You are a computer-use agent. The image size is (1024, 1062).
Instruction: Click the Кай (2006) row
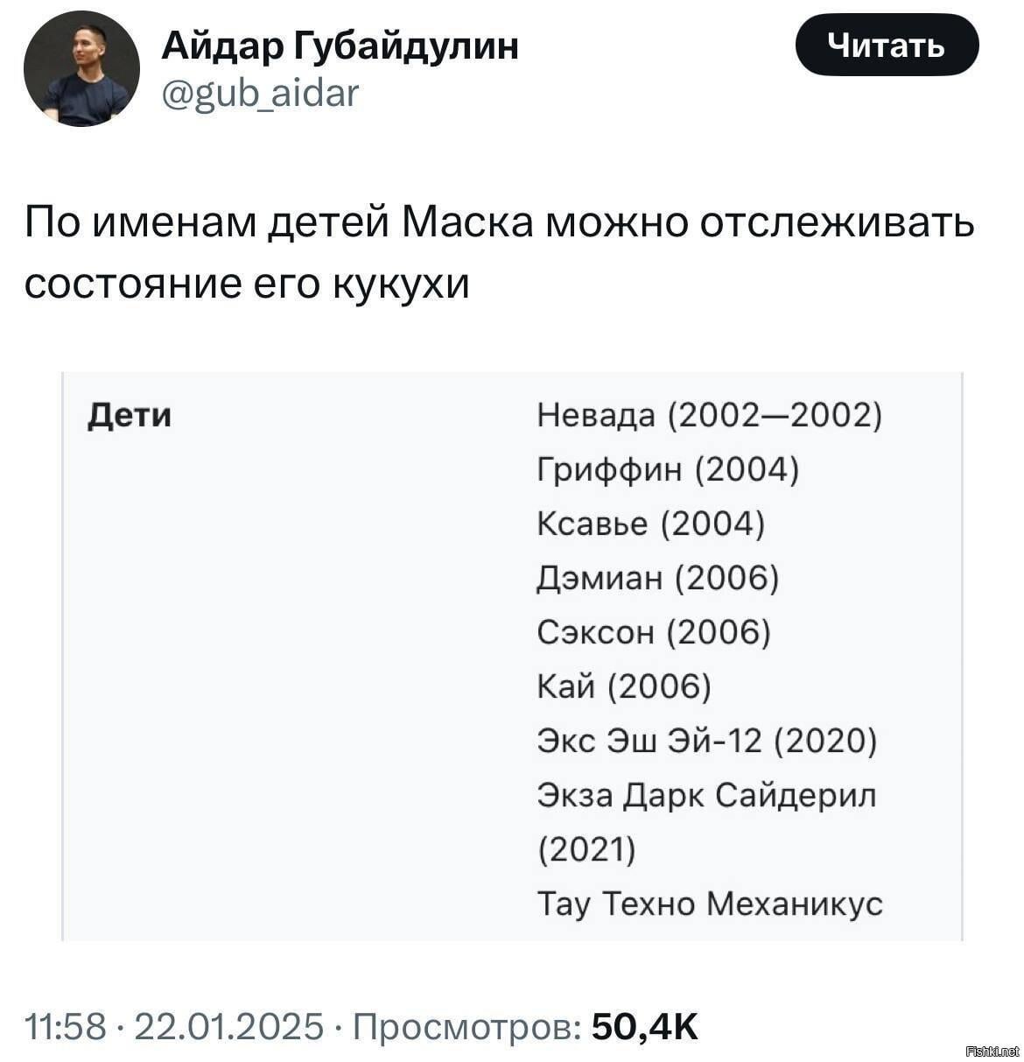pyautogui.click(x=624, y=686)
